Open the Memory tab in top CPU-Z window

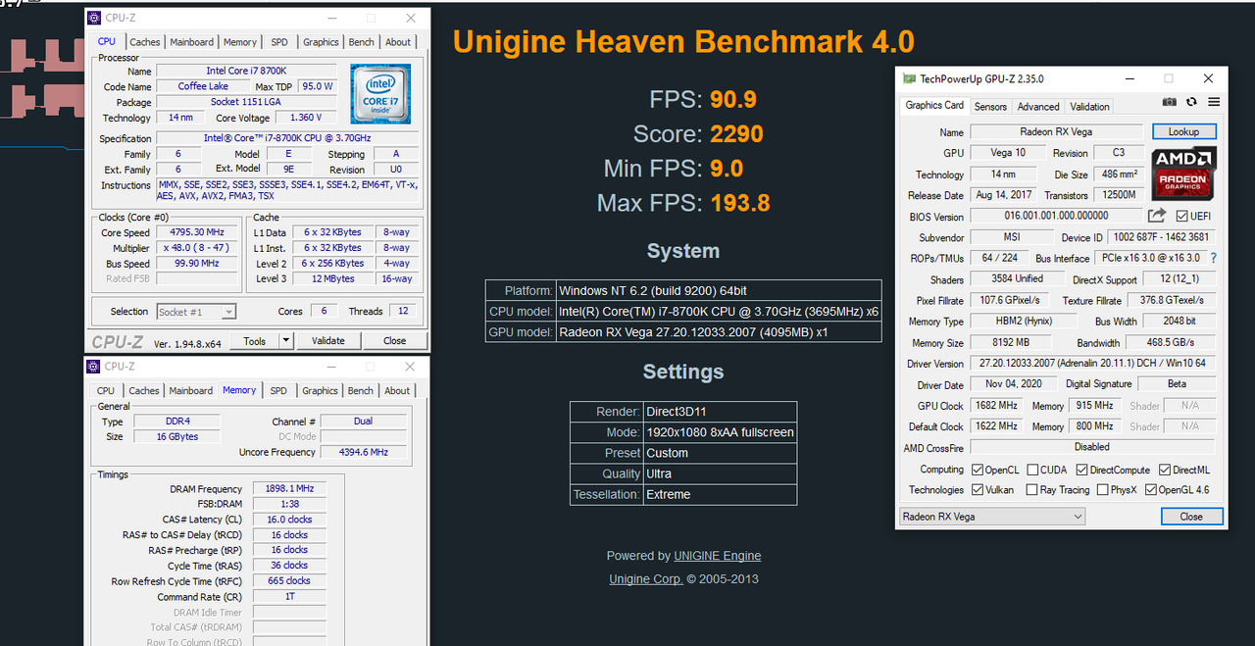pos(240,42)
